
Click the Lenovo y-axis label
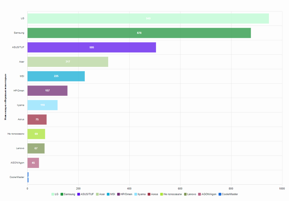(20, 148)
